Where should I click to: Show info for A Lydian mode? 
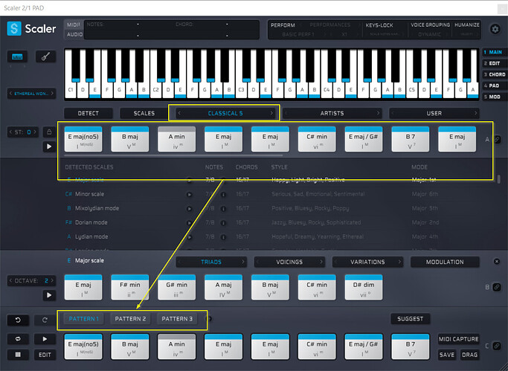point(223,237)
